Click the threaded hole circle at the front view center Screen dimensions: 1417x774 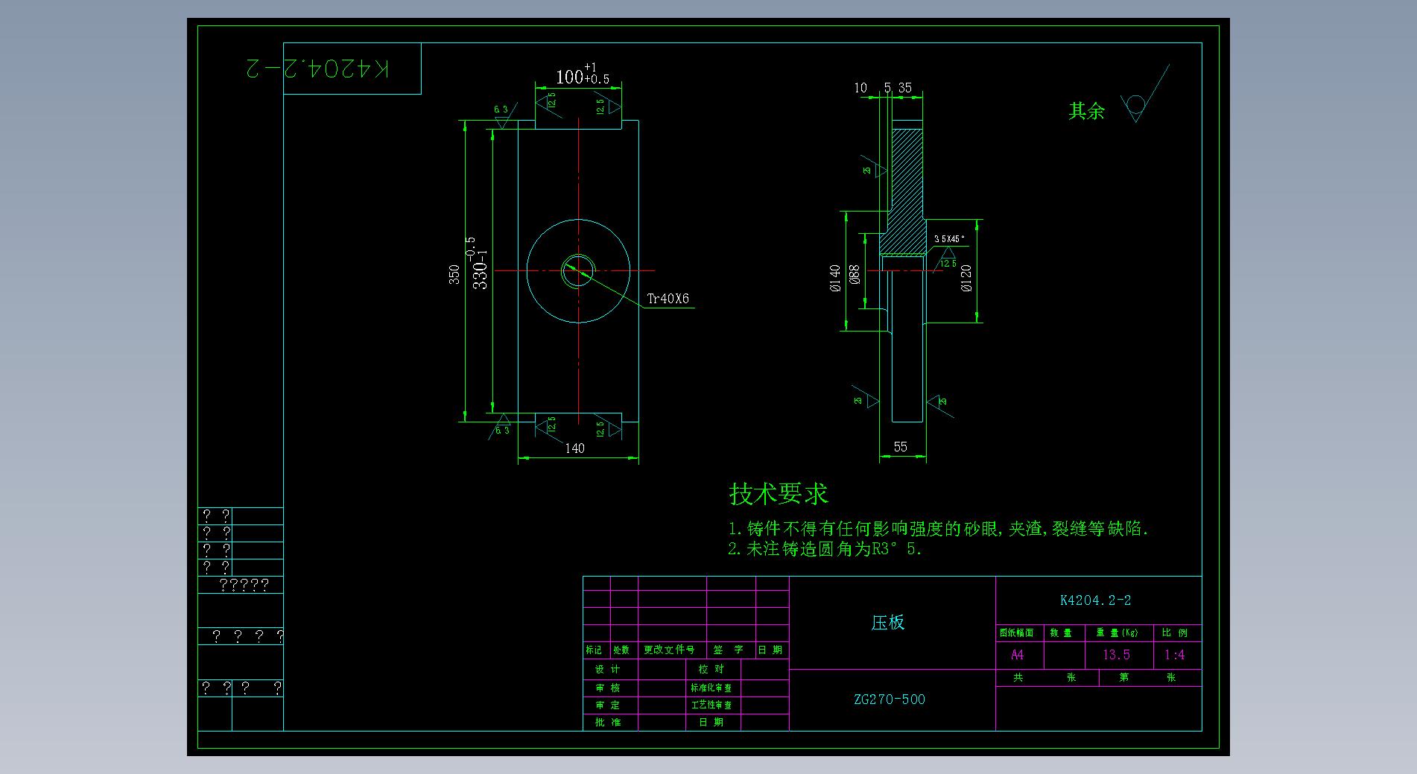point(578,270)
